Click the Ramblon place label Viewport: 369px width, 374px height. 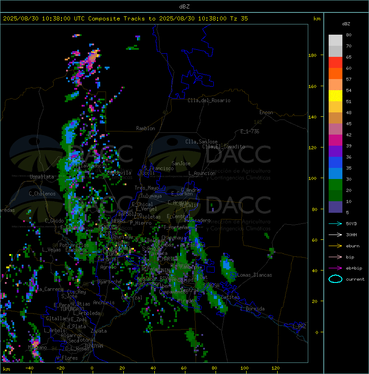pos(145,128)
